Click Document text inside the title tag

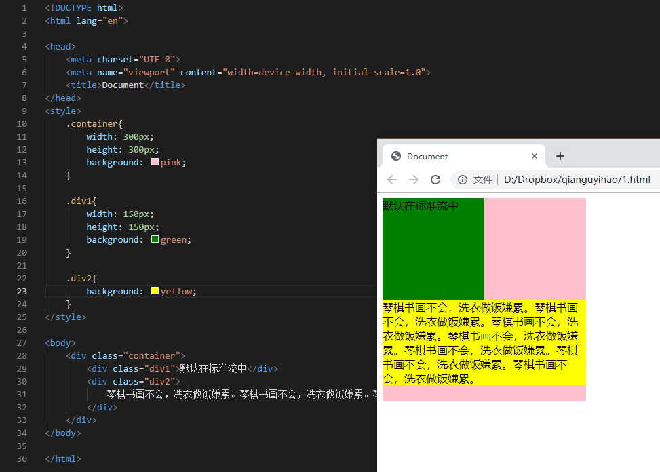pyautogui.click(x=123, y=85)
